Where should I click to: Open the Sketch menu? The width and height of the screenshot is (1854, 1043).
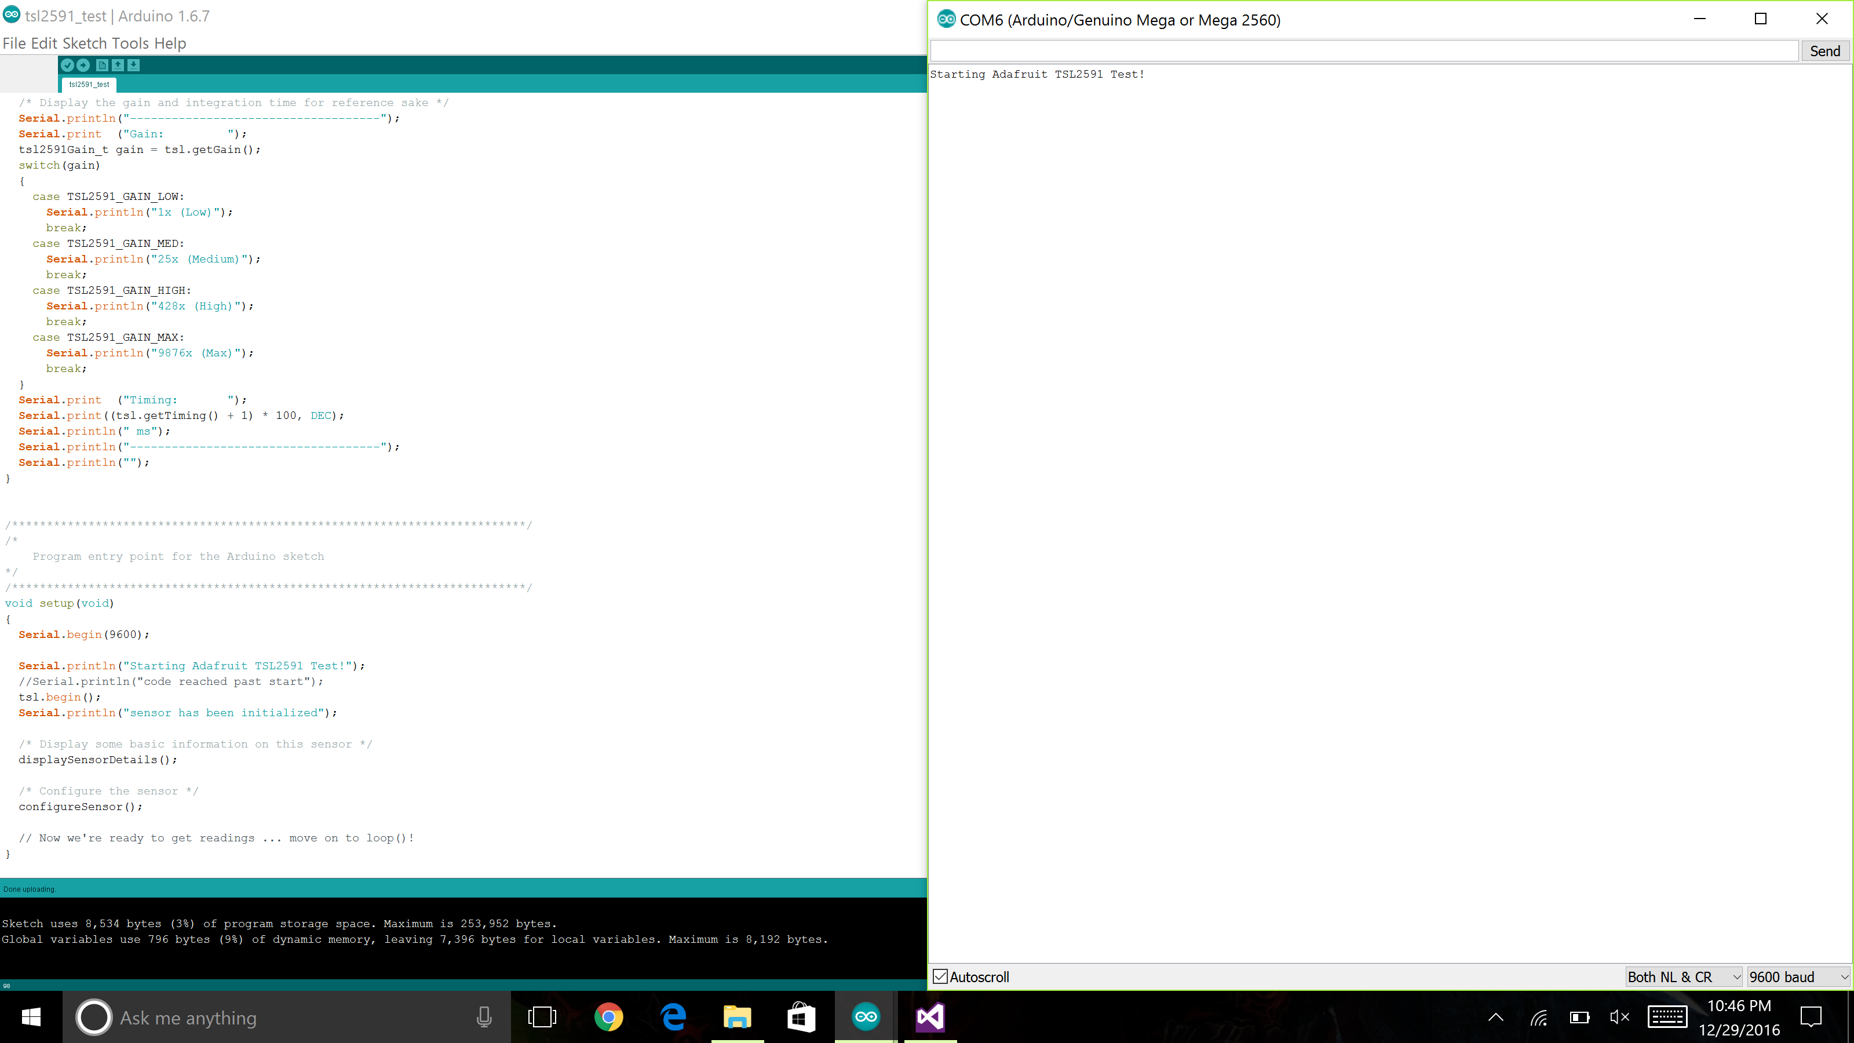[84, 43]
